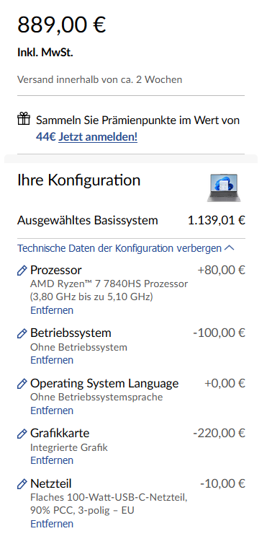Click the pencil edit icon beside Prozessor

point(22,271)
